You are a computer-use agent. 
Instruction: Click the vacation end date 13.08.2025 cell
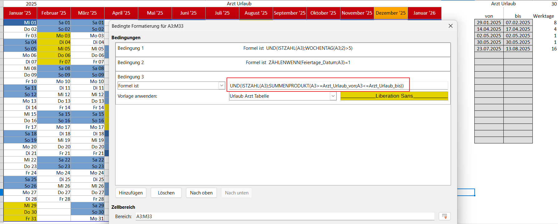[518, 49]
